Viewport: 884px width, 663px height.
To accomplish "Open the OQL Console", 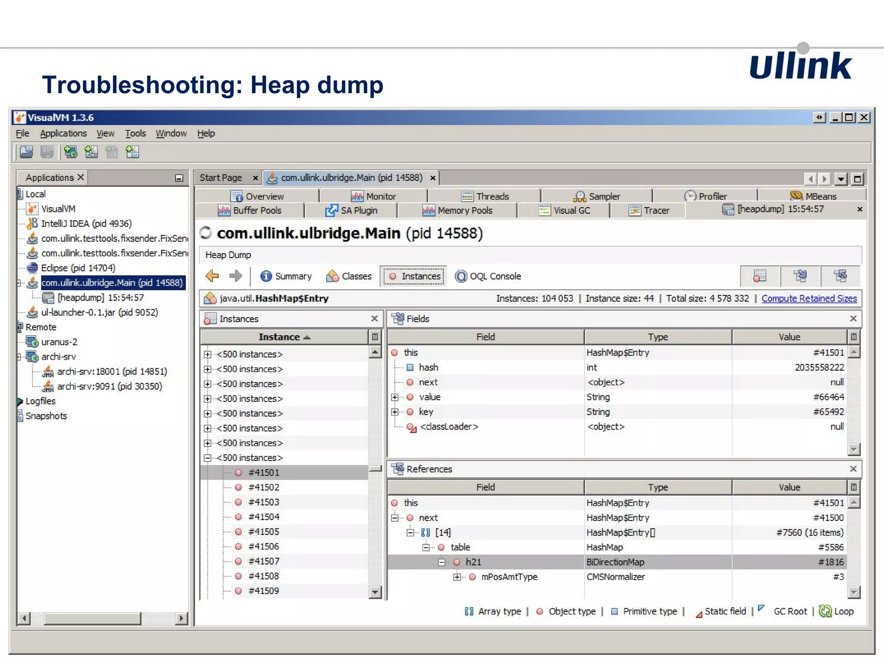I will coord(488,276).
